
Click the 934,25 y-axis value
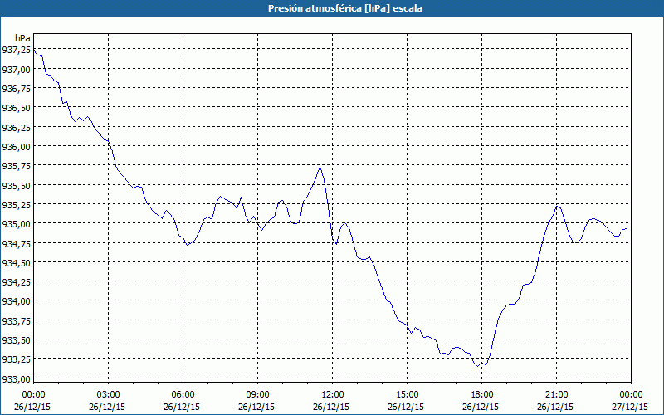point(16,281)
